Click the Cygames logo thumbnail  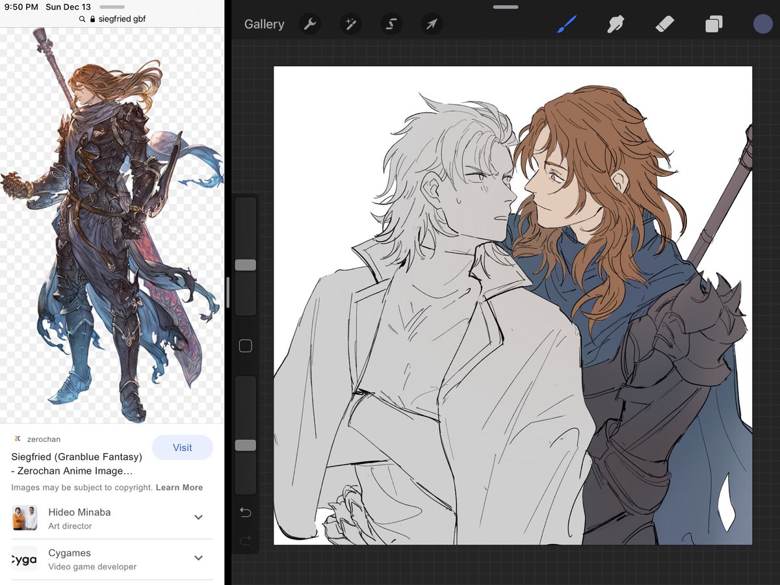(24, 558)
